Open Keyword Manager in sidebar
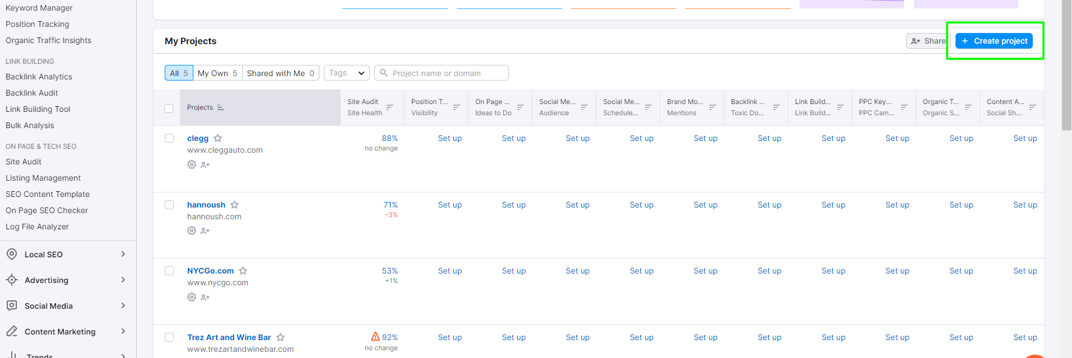The width and height of the screenshot is (1072, 358). [x=39, y=8]
